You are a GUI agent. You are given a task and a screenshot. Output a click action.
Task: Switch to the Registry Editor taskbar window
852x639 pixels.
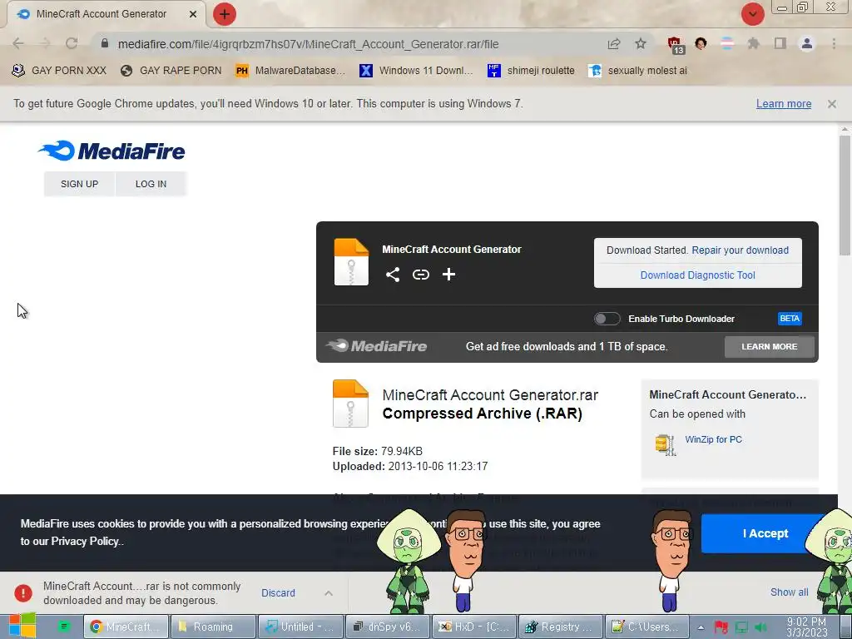562,627
